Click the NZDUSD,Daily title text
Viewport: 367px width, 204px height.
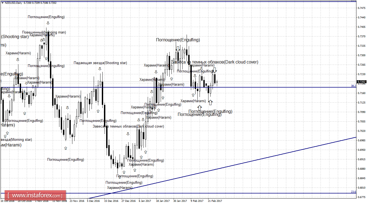pos(14,3)
